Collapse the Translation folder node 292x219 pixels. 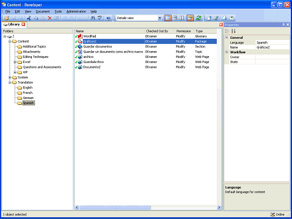[10, 83]
